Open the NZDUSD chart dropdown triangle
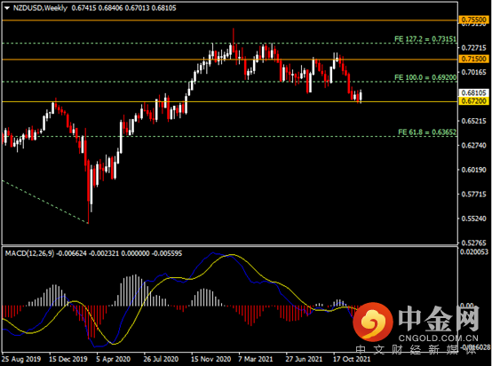This screenshot has width=492, height=366. (7, 8)
